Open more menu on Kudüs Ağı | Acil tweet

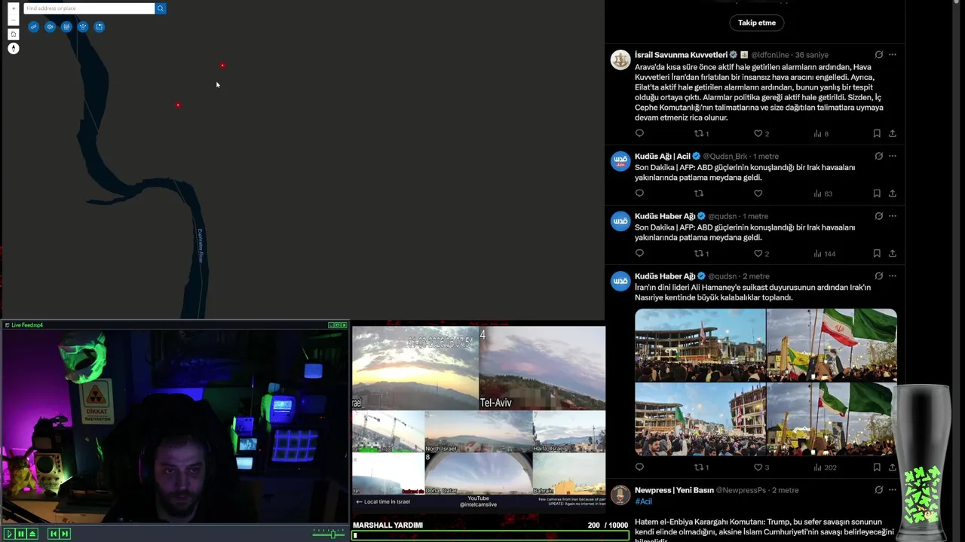(893, 156)
